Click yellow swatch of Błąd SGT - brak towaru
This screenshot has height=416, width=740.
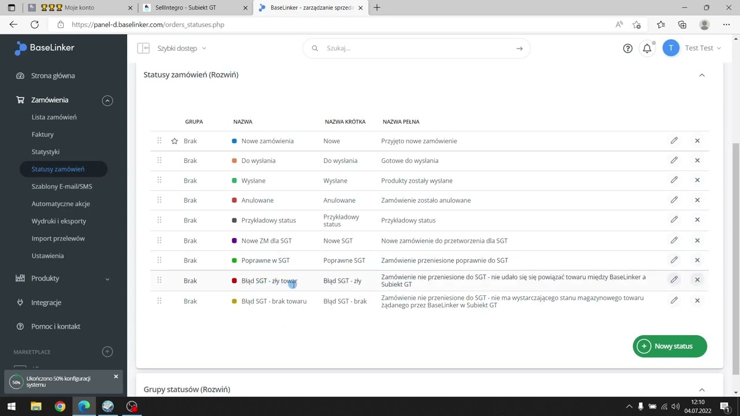click(x=234, y=301)
